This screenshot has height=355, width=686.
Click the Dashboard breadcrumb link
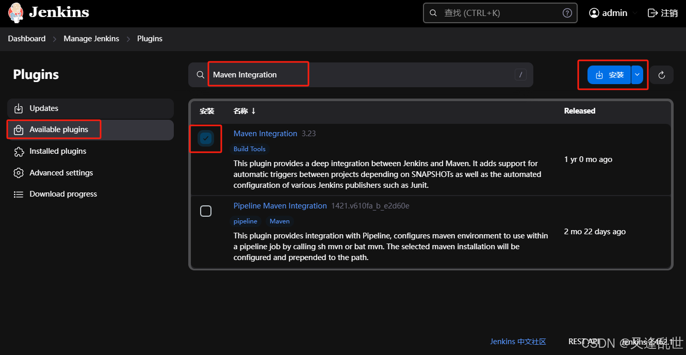[x=27, y=39]
